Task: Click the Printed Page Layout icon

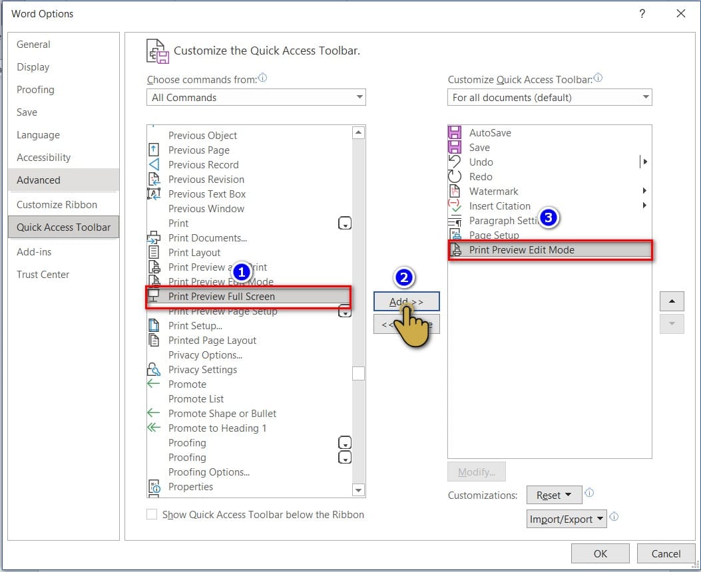Action: click(153, 341)
